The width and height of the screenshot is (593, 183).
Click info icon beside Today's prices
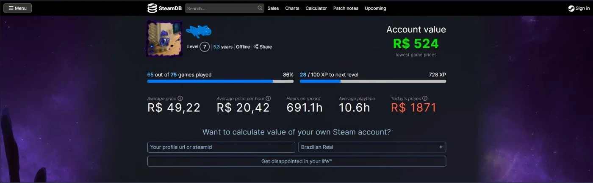coord(425,98)
